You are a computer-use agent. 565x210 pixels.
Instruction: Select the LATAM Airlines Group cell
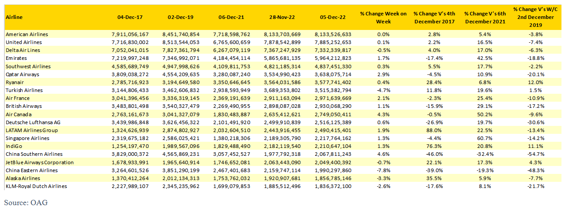32,130
